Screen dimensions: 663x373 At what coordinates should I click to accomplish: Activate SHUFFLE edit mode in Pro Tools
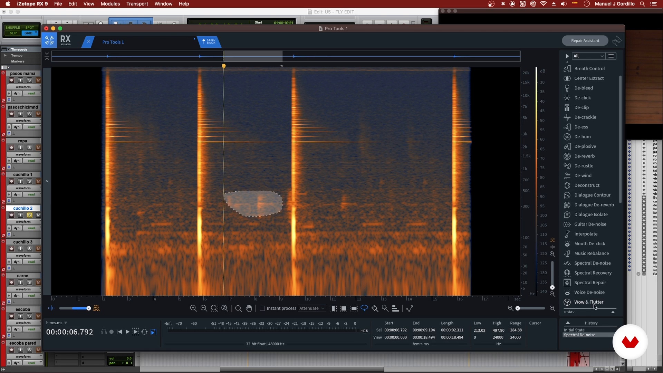[13, 28]
